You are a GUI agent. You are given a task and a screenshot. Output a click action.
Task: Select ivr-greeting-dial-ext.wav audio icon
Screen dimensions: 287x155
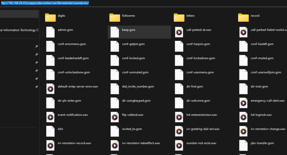(x=179, y=131)
